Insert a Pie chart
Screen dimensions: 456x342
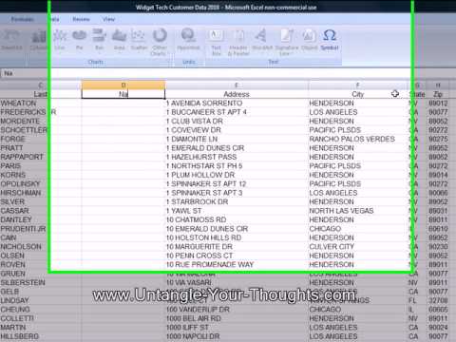(79, 40)
